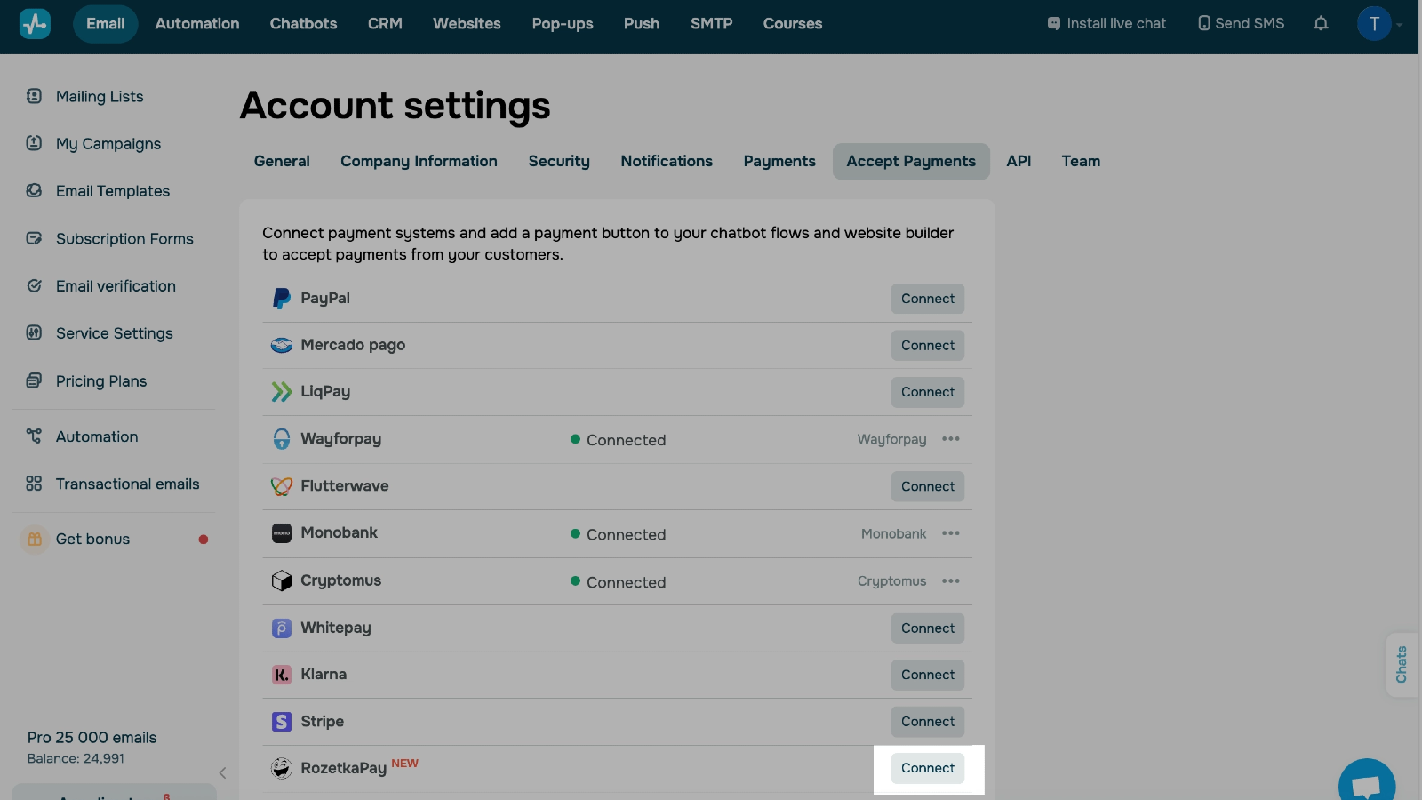Screen dimensions: 1422x800
Task: Click the Service Settings sidebar icon
Action: 34,332
